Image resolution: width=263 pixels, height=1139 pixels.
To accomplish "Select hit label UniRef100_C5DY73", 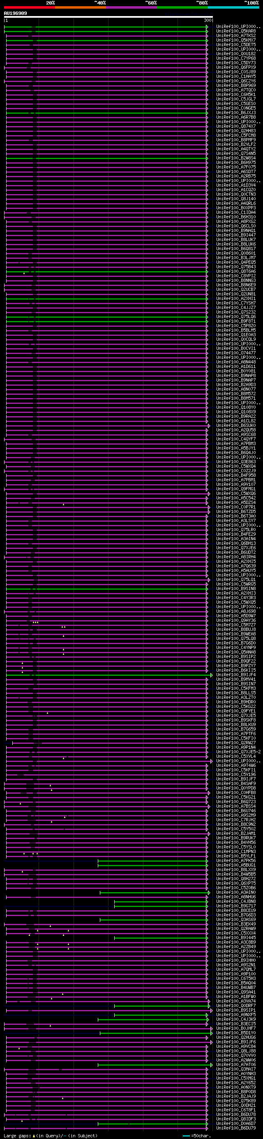I will [236, 63].
